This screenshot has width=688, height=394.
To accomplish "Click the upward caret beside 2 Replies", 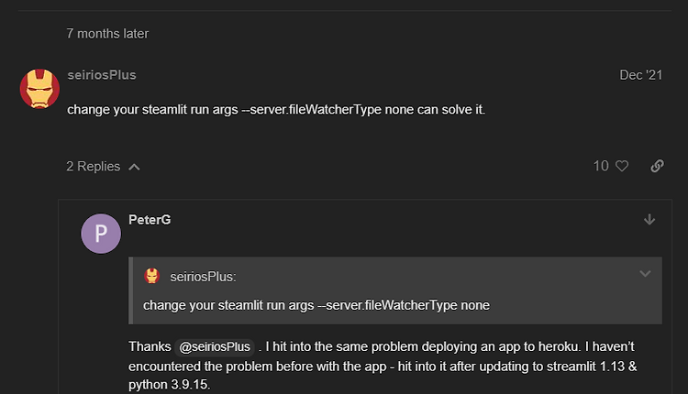I will coord(134,167).
